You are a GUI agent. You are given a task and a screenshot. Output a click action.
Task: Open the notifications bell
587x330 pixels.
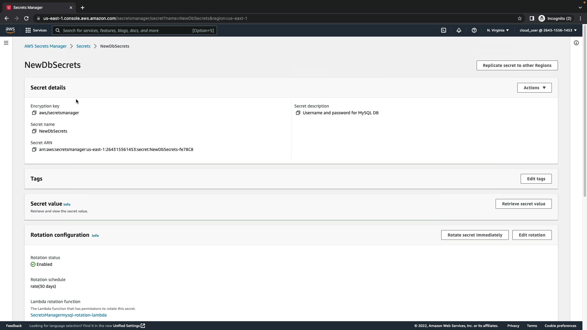coord(459,31)
